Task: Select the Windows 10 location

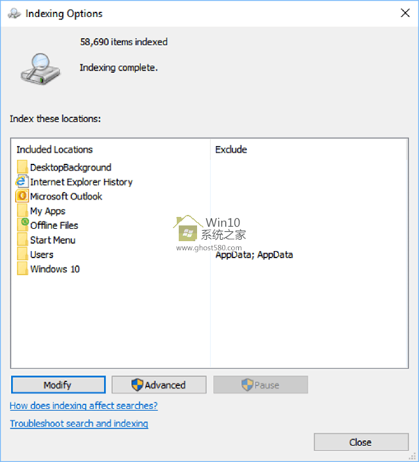Action: click(48, 269)
